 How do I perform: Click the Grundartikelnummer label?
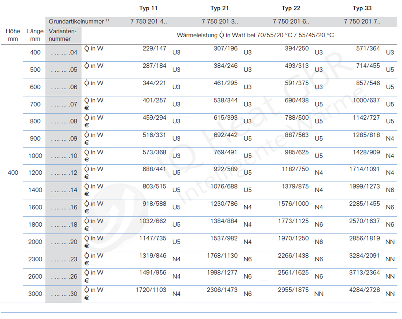(77, 22)
